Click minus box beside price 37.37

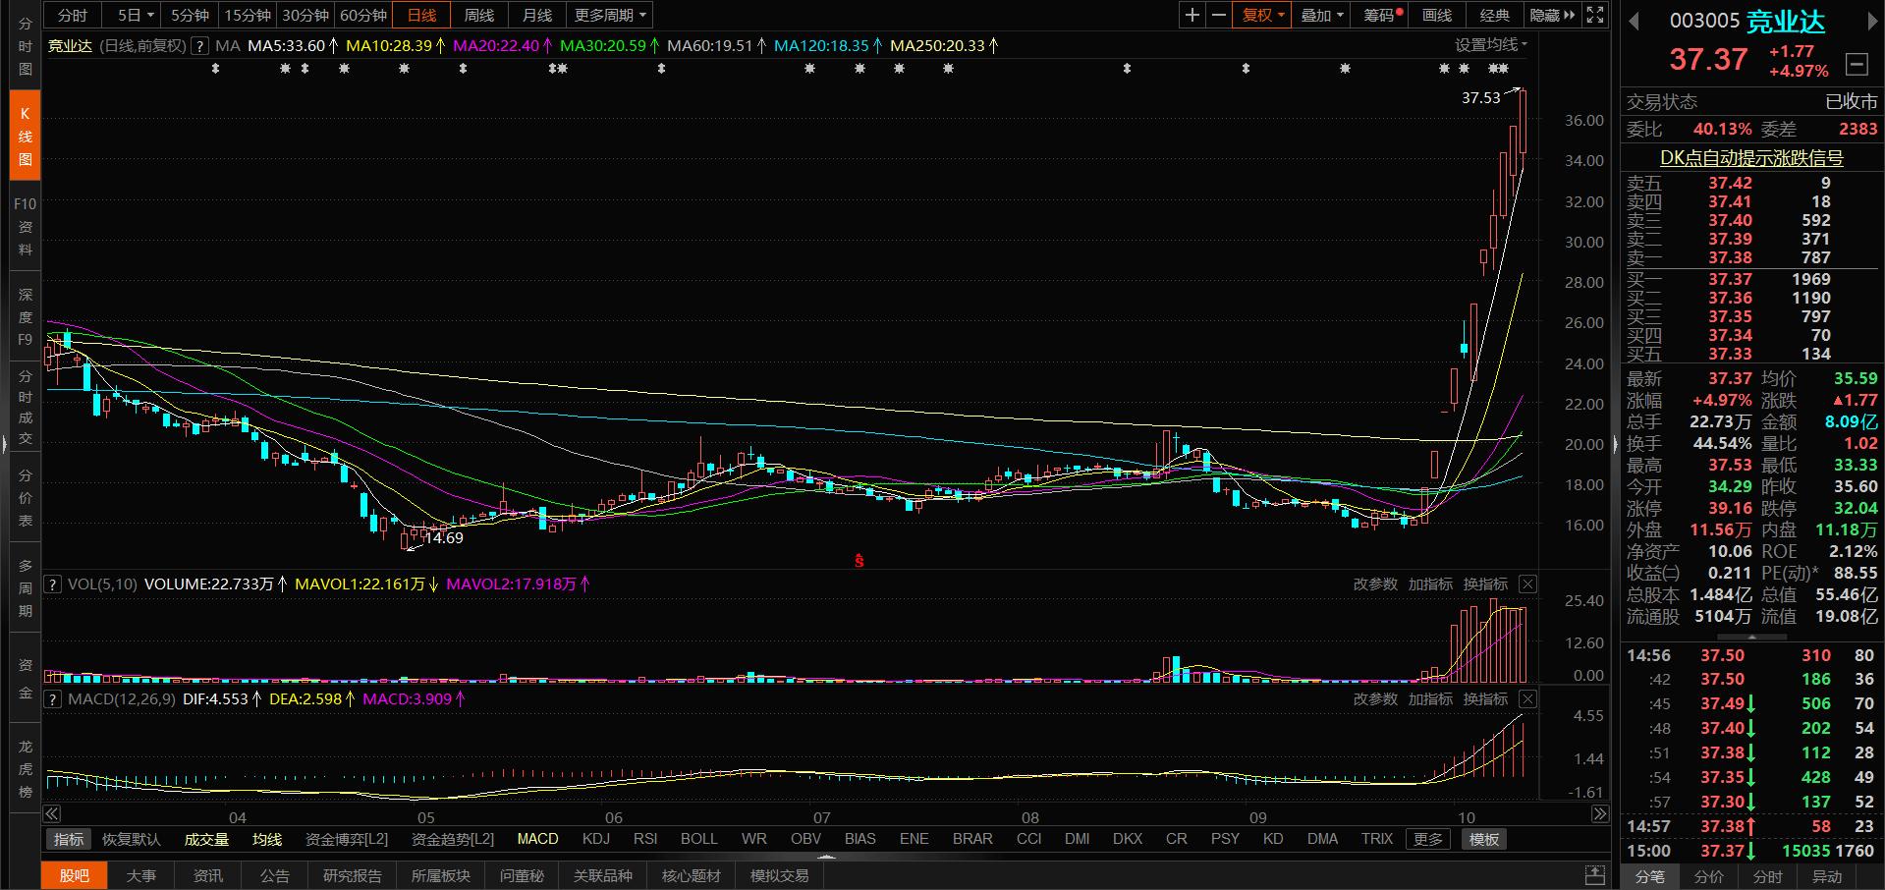(1857, 64)
